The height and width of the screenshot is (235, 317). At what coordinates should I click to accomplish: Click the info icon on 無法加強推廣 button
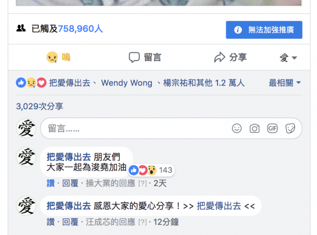pos(238,30)
